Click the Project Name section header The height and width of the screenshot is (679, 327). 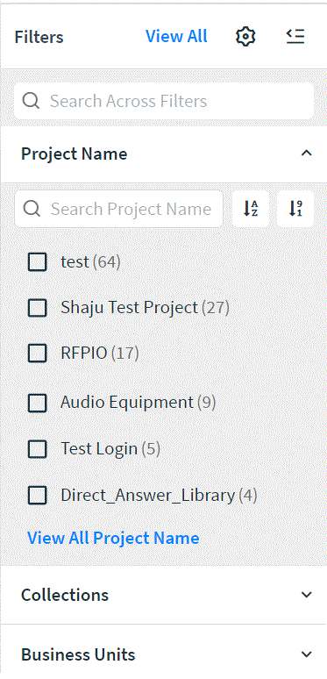pos(163,154)
